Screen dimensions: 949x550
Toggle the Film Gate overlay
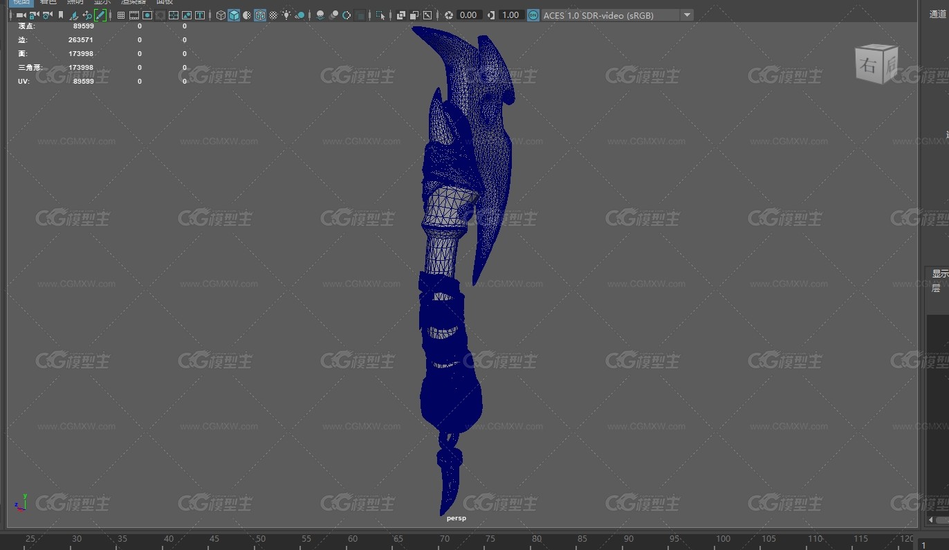134,15
